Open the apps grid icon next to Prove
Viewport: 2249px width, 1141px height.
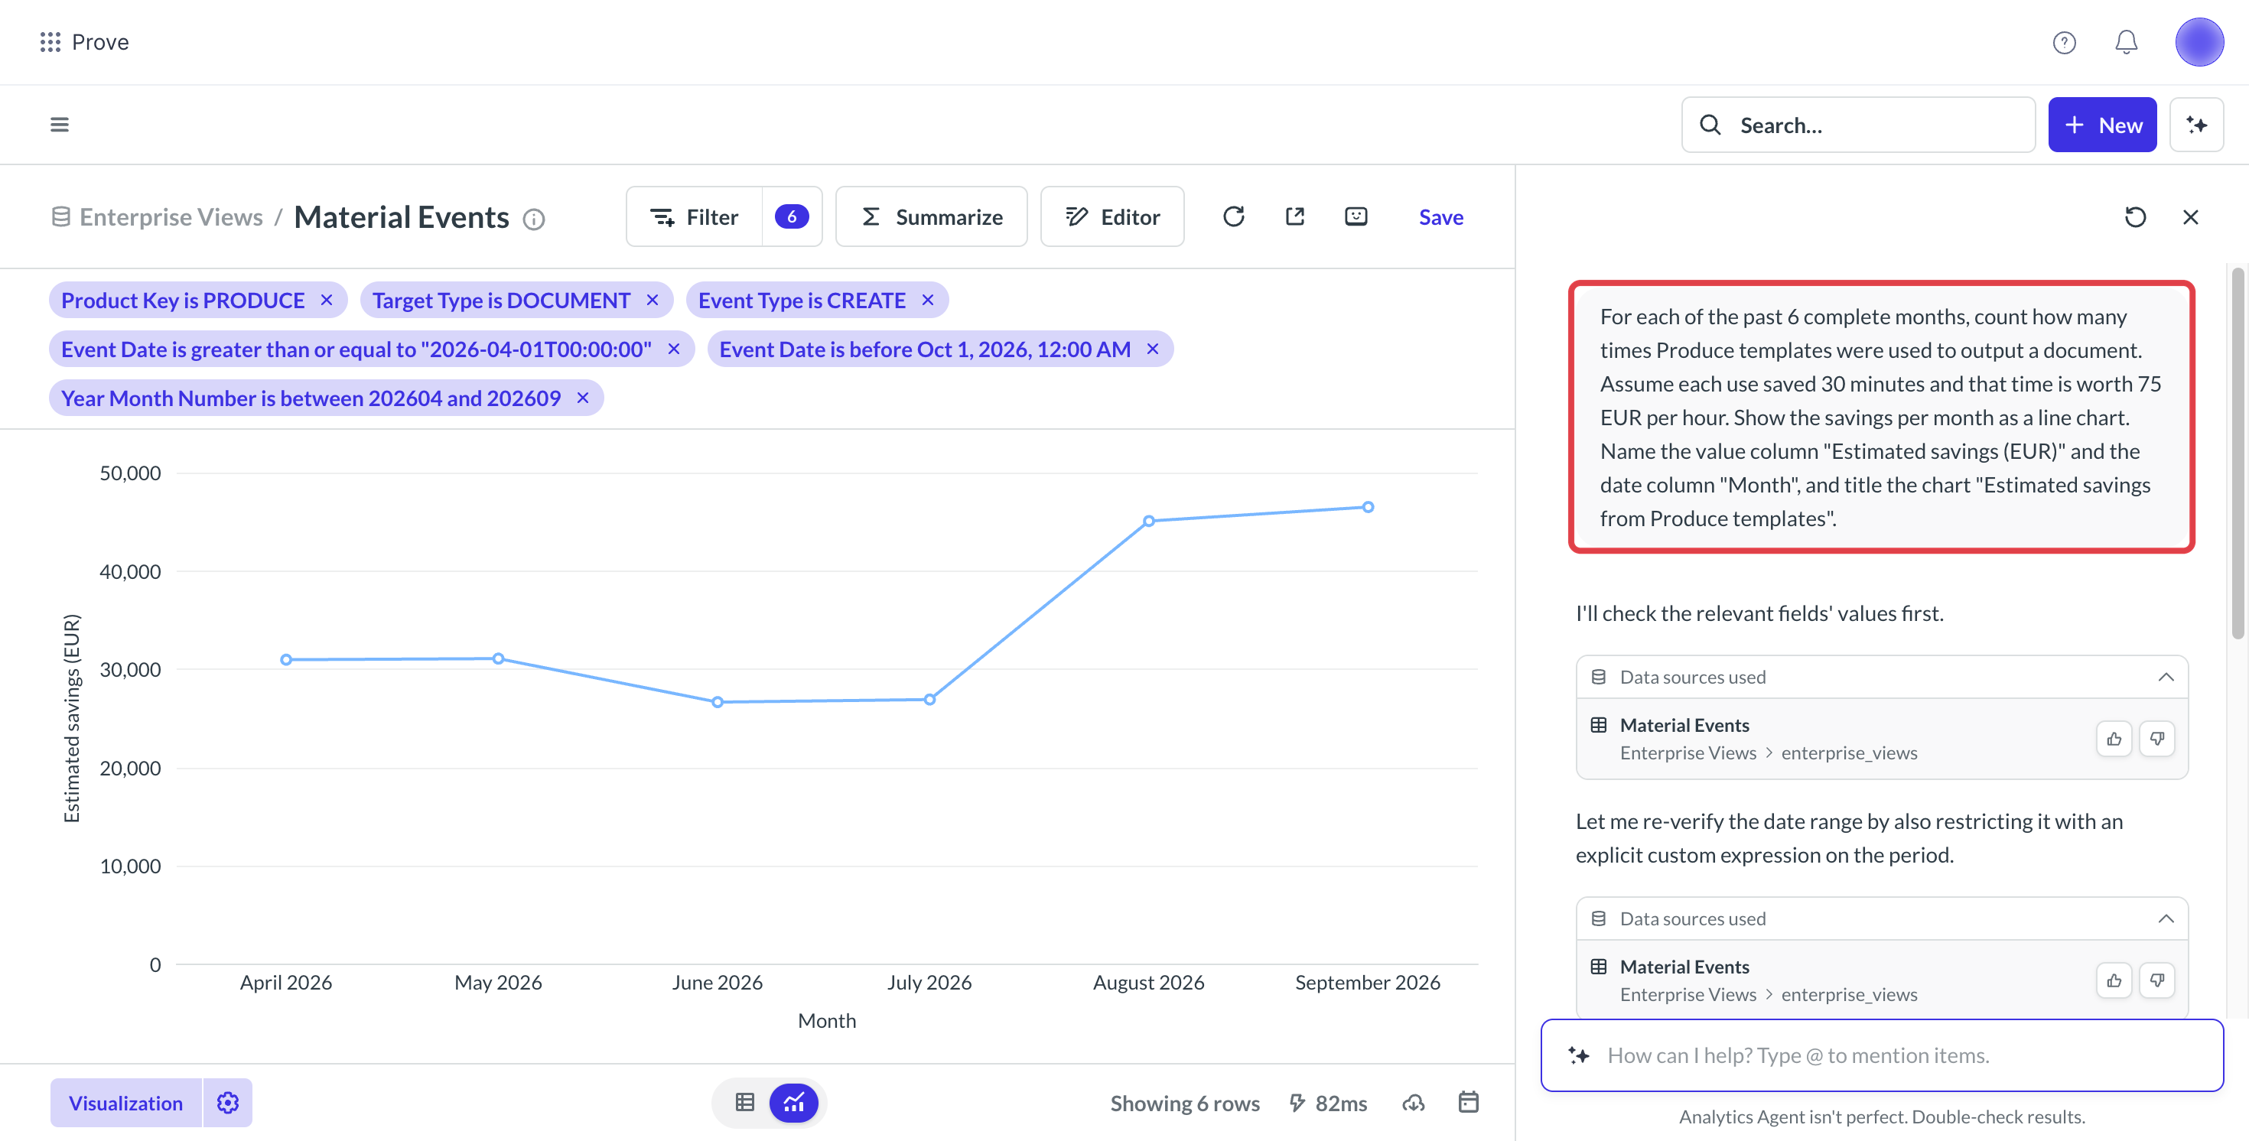(x=50, y=42)
